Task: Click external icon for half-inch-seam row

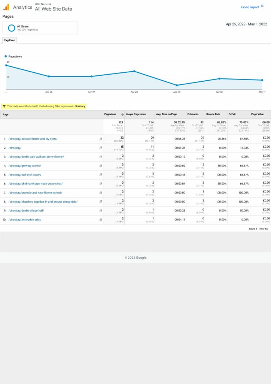Action: click(x=101, y=175)
